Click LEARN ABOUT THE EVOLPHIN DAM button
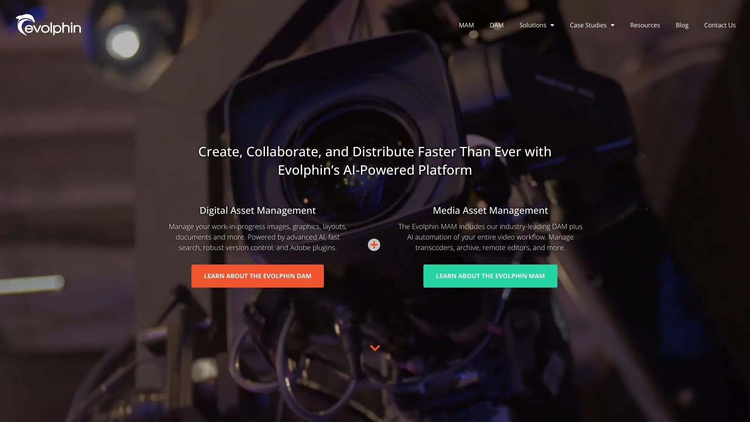The height and width of the screenshot is (422, 750). tap(257, 275)
